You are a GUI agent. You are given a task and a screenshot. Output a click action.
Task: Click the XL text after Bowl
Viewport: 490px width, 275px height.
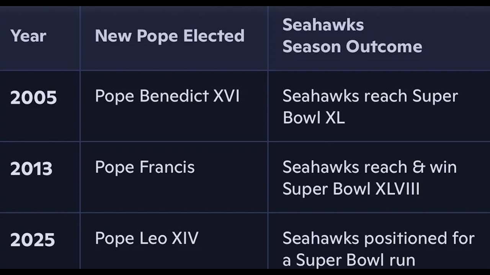335,118
